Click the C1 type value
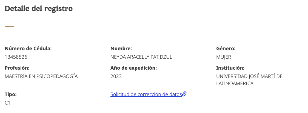The image size is (308, 113). (x=7, y=103)
